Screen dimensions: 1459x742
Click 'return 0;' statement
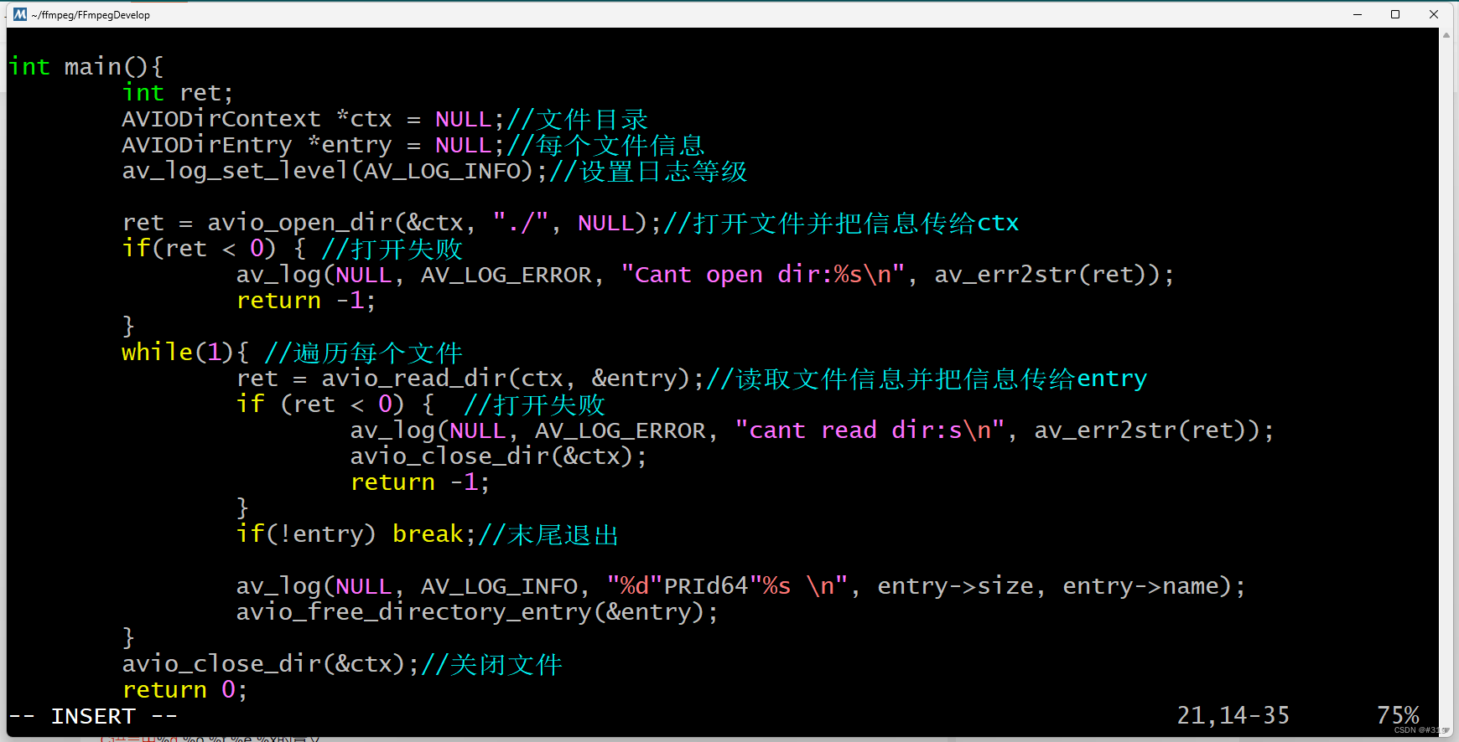click(x=185, y=690)
